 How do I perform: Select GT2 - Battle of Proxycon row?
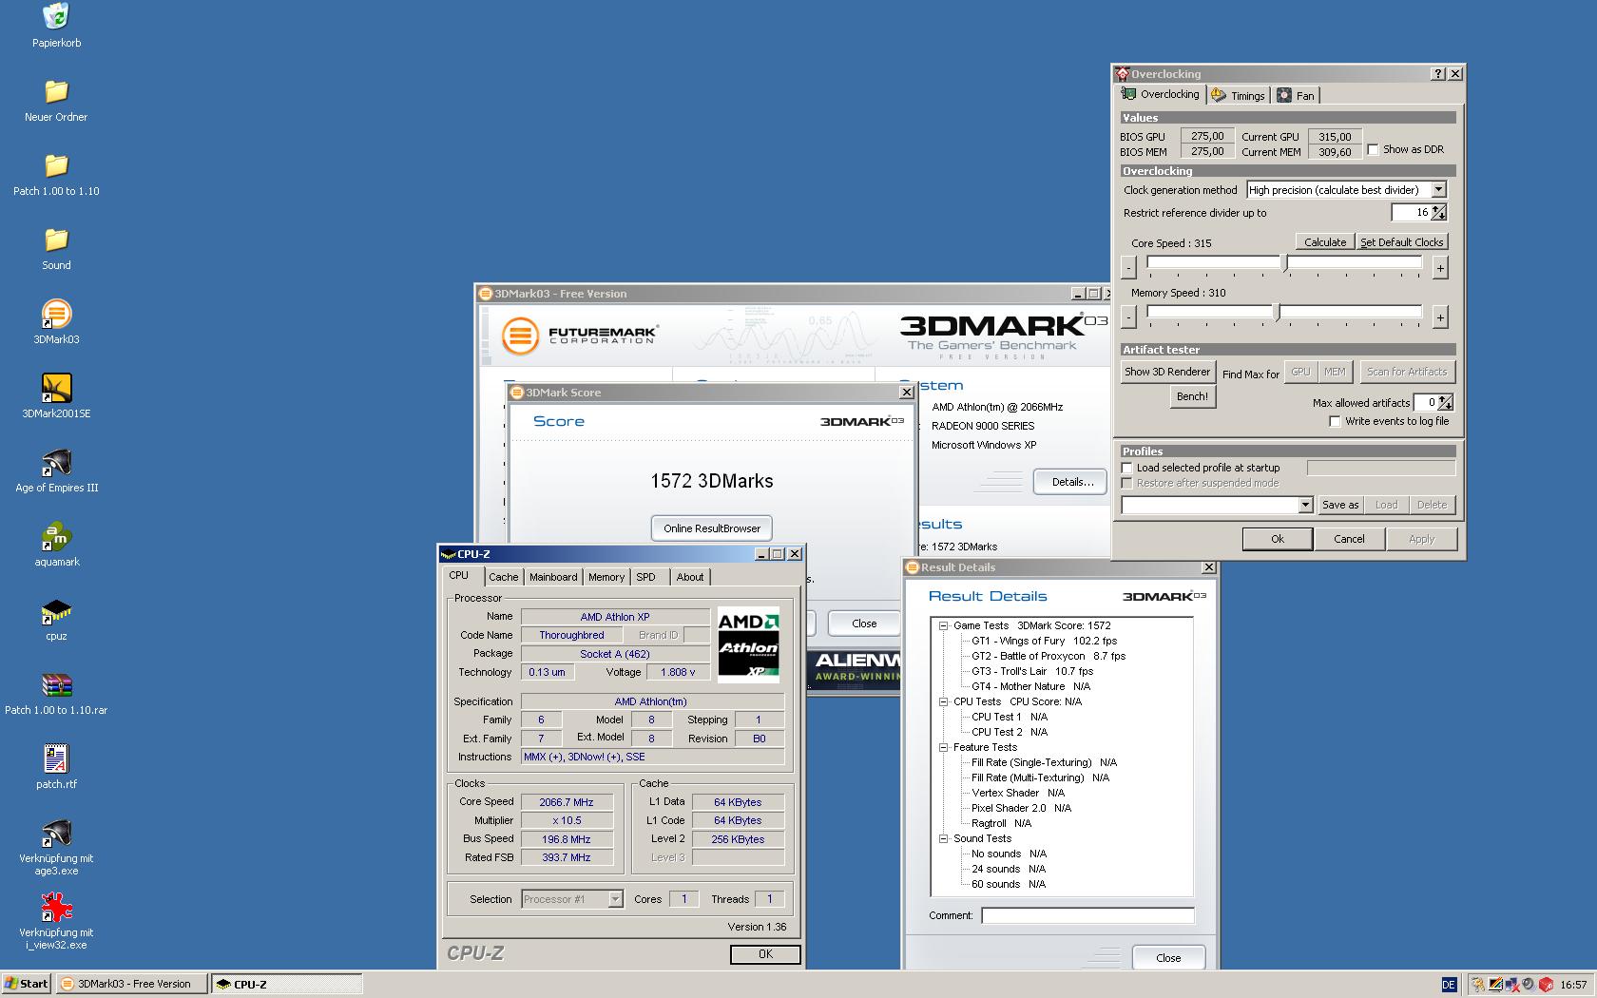1049,656
